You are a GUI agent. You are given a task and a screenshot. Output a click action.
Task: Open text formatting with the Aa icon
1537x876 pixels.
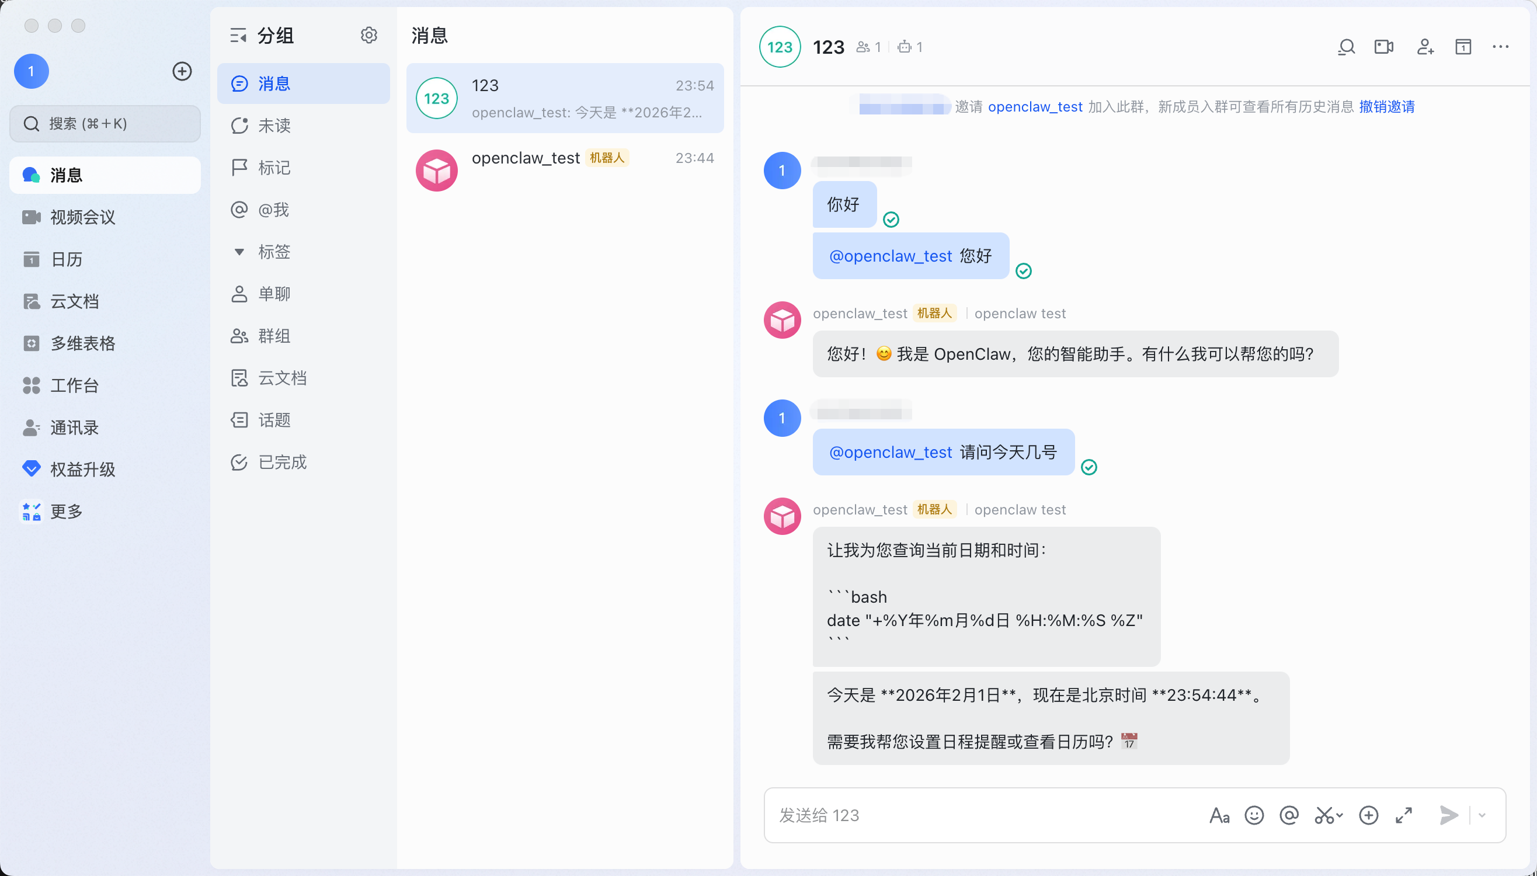pos(1219,815)
